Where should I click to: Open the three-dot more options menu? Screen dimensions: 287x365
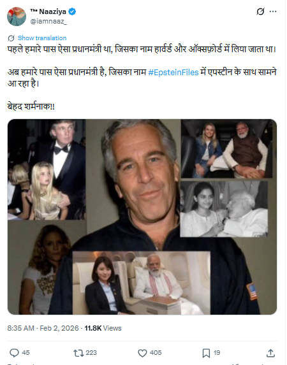point(273,11)
